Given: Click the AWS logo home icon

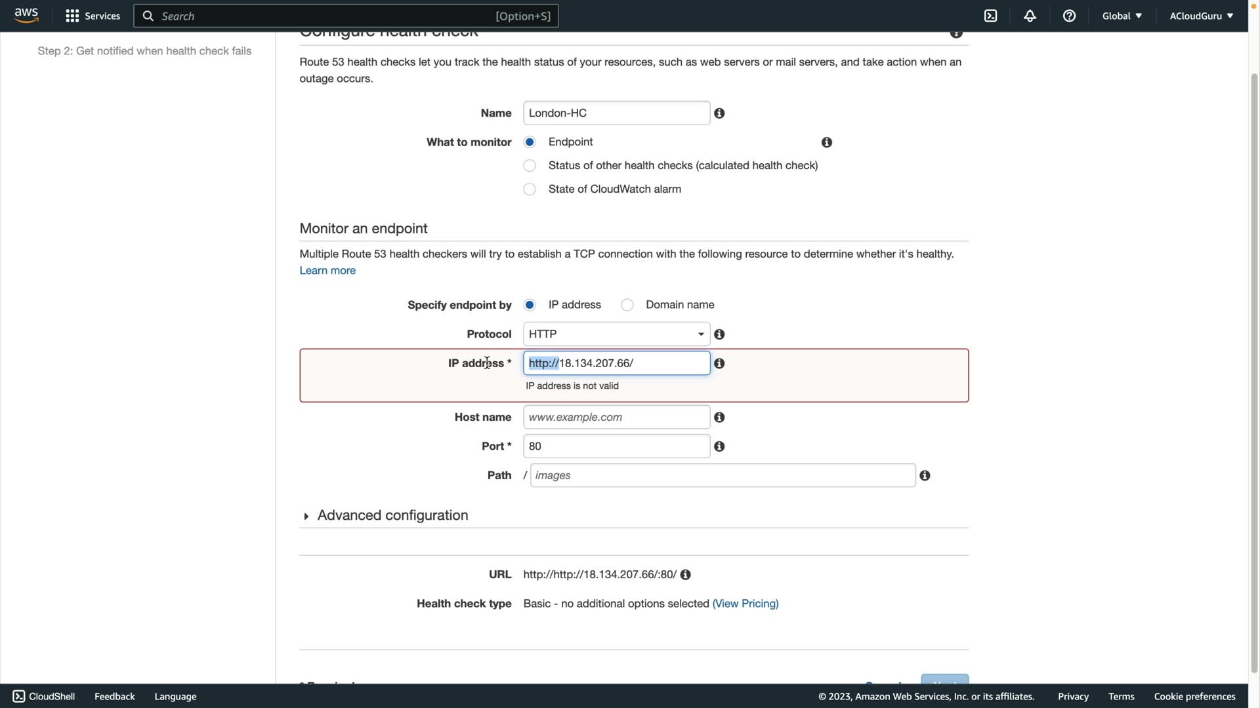Looking at the screenshot, I should pyautogui.click(x=26, y=15).
